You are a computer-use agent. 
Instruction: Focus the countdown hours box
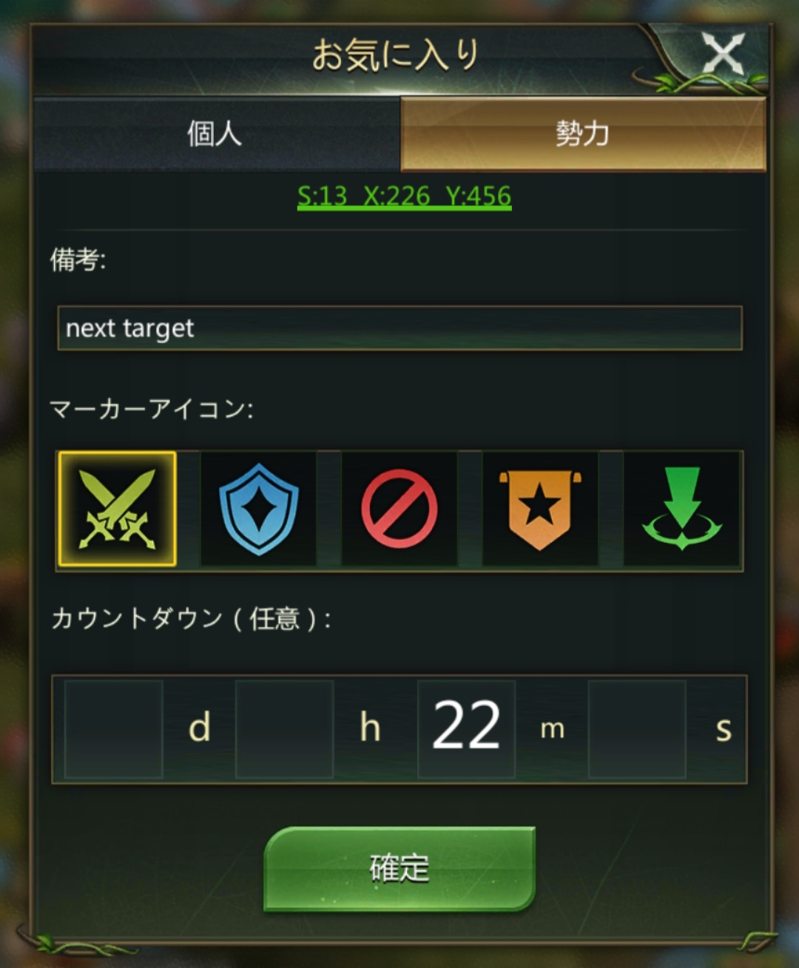(x=284, y=729)
